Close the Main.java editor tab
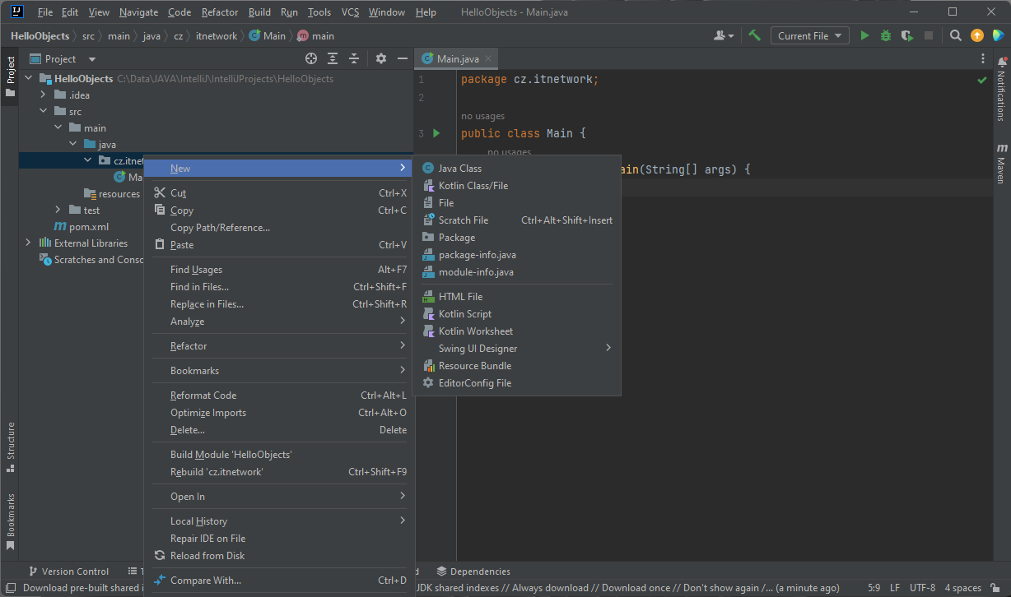1011x597 pixels. (x=488, y=58)
